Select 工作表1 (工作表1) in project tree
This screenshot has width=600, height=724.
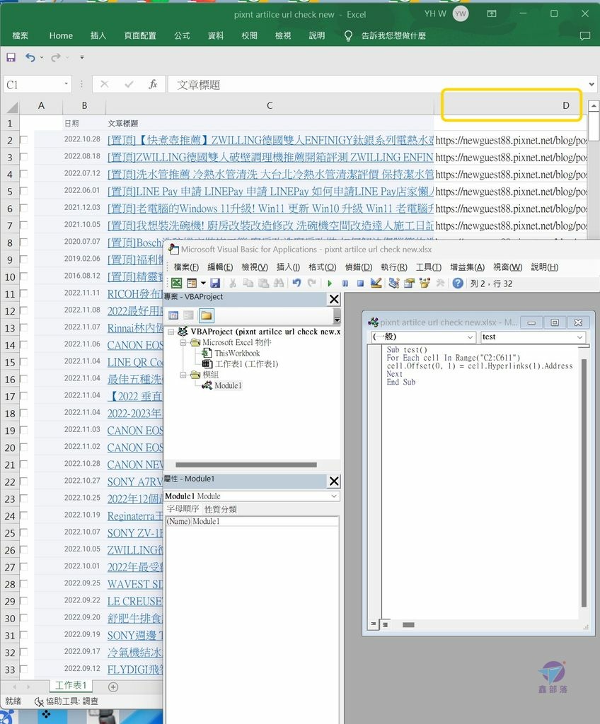pyautogui.click(x=246, y=364)
